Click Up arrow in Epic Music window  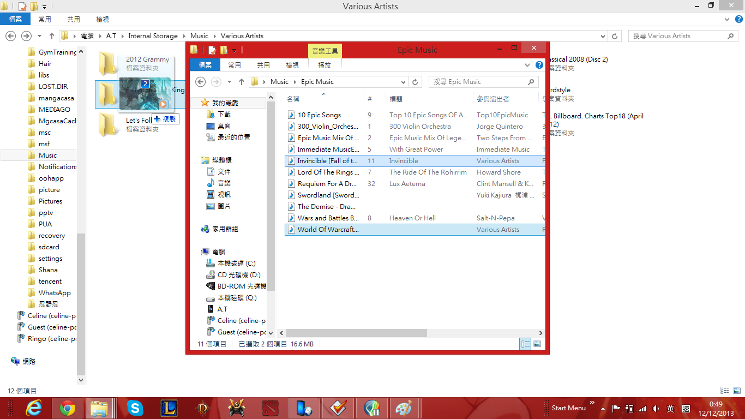[241, 82]
